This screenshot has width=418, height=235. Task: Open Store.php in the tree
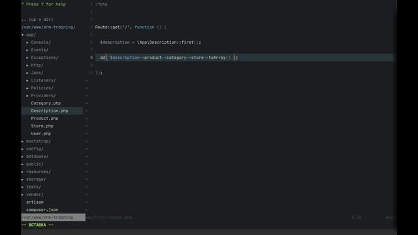(42, 126)
